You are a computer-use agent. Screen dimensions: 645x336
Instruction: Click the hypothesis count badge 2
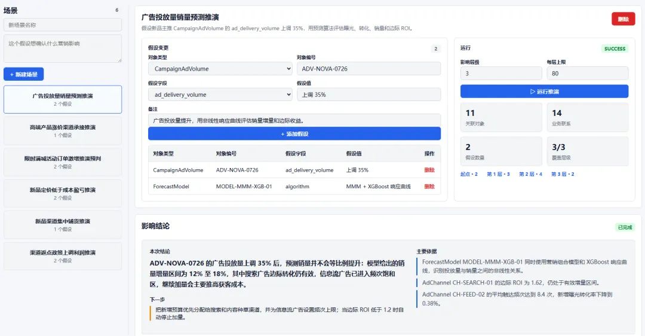click(x=435, y=48)
